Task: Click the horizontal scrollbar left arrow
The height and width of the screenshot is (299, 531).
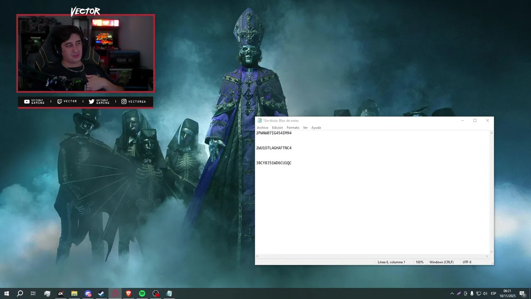Action: pos(257,256)
